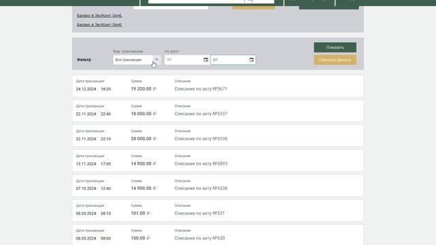Image resolution: width=436 pixels, height=245 pixels.
Task: Open calendar icon in 'до' date field
Action: pos(251,60)
